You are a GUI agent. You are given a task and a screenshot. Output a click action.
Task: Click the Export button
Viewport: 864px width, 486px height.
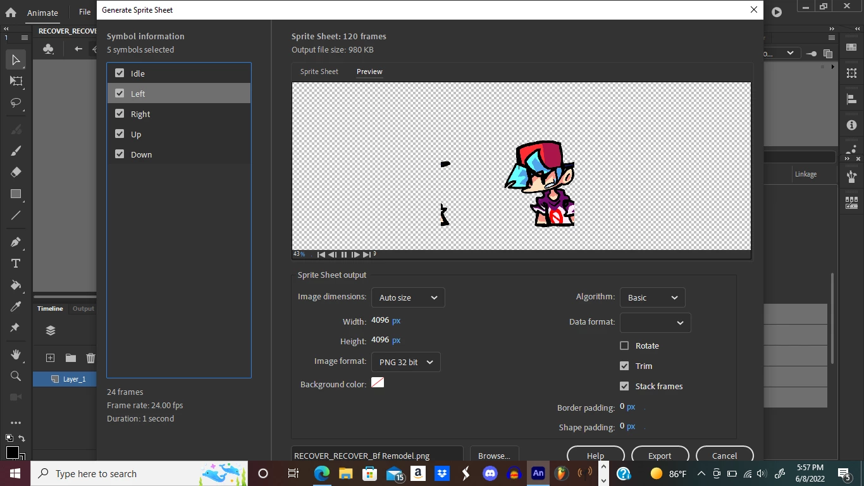click(660, 456)
